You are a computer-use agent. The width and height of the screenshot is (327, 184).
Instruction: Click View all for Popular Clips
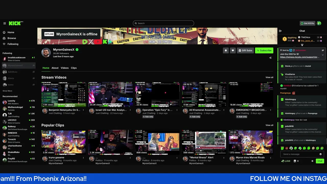269,125
